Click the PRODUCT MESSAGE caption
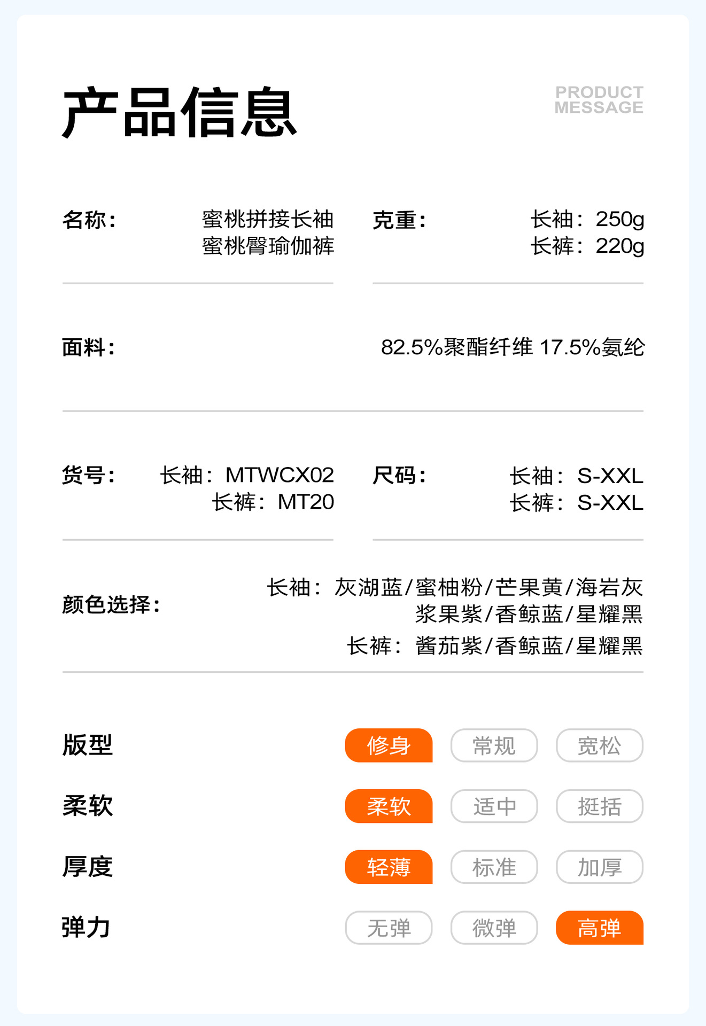706x1026 pixels. pos(599,100)
